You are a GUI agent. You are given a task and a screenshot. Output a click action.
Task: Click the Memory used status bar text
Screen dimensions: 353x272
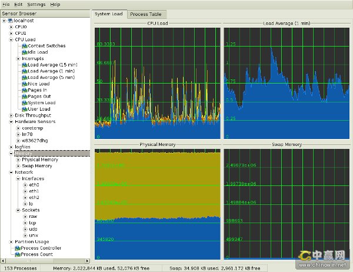click(x=101, y=268)
